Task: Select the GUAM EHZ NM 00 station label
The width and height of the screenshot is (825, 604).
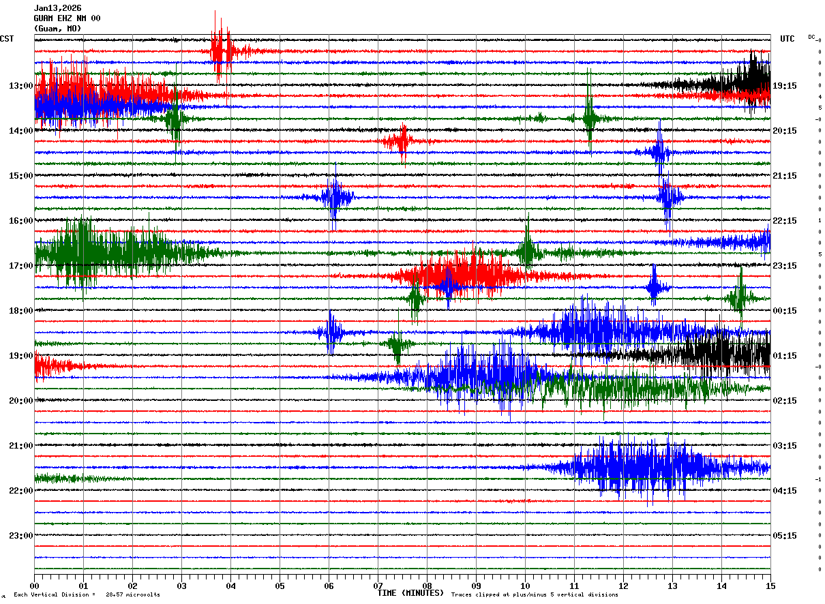Action: point(67,18)
